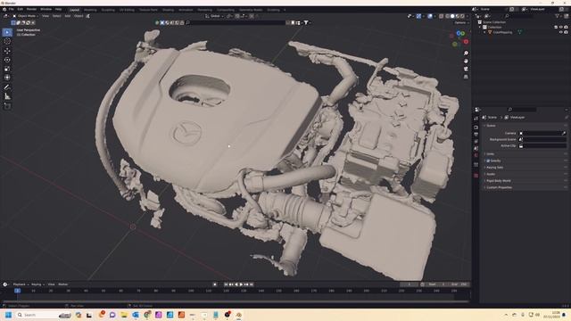The image size is (571, 321).
Task: Open the viewport Add menu
Action: point(68,16)
